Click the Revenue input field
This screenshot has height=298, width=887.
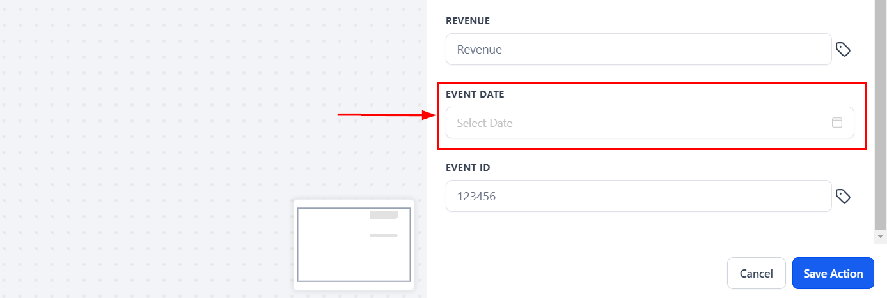638,50
